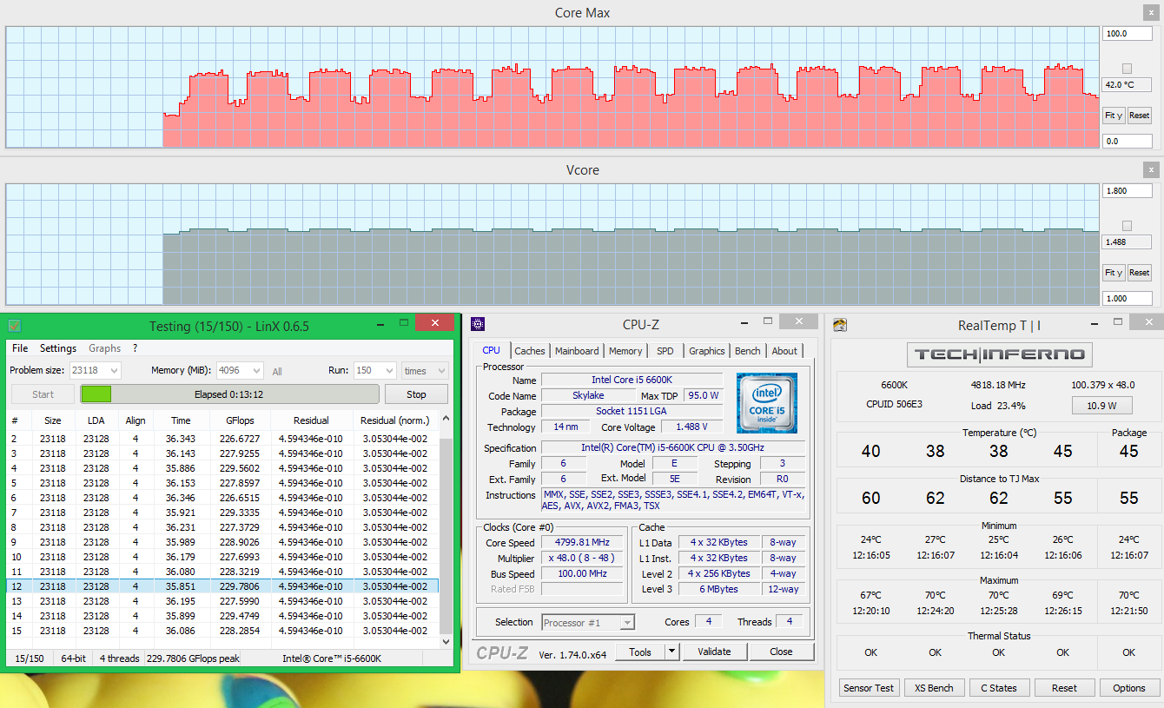Switch to the Memory tab in CPU-Z

pyautogui.click(x=625, y=351)
